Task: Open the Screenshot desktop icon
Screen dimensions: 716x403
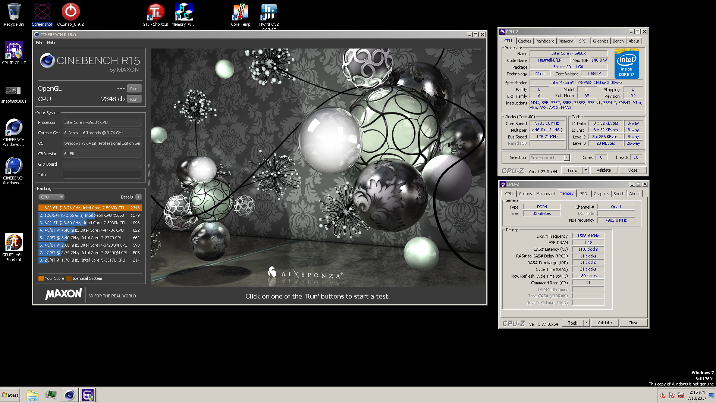Action: (42, 15)
